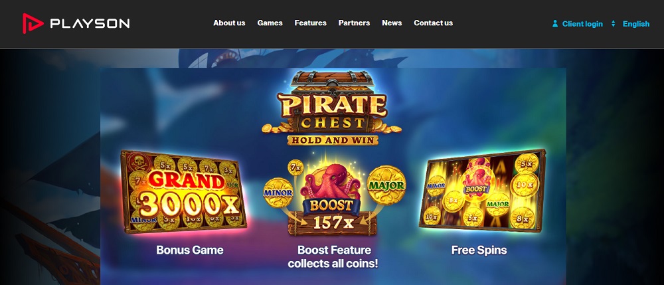Click the client login user icon
The height and width of the screenshot is (285, 664).
tap(554, 24)
